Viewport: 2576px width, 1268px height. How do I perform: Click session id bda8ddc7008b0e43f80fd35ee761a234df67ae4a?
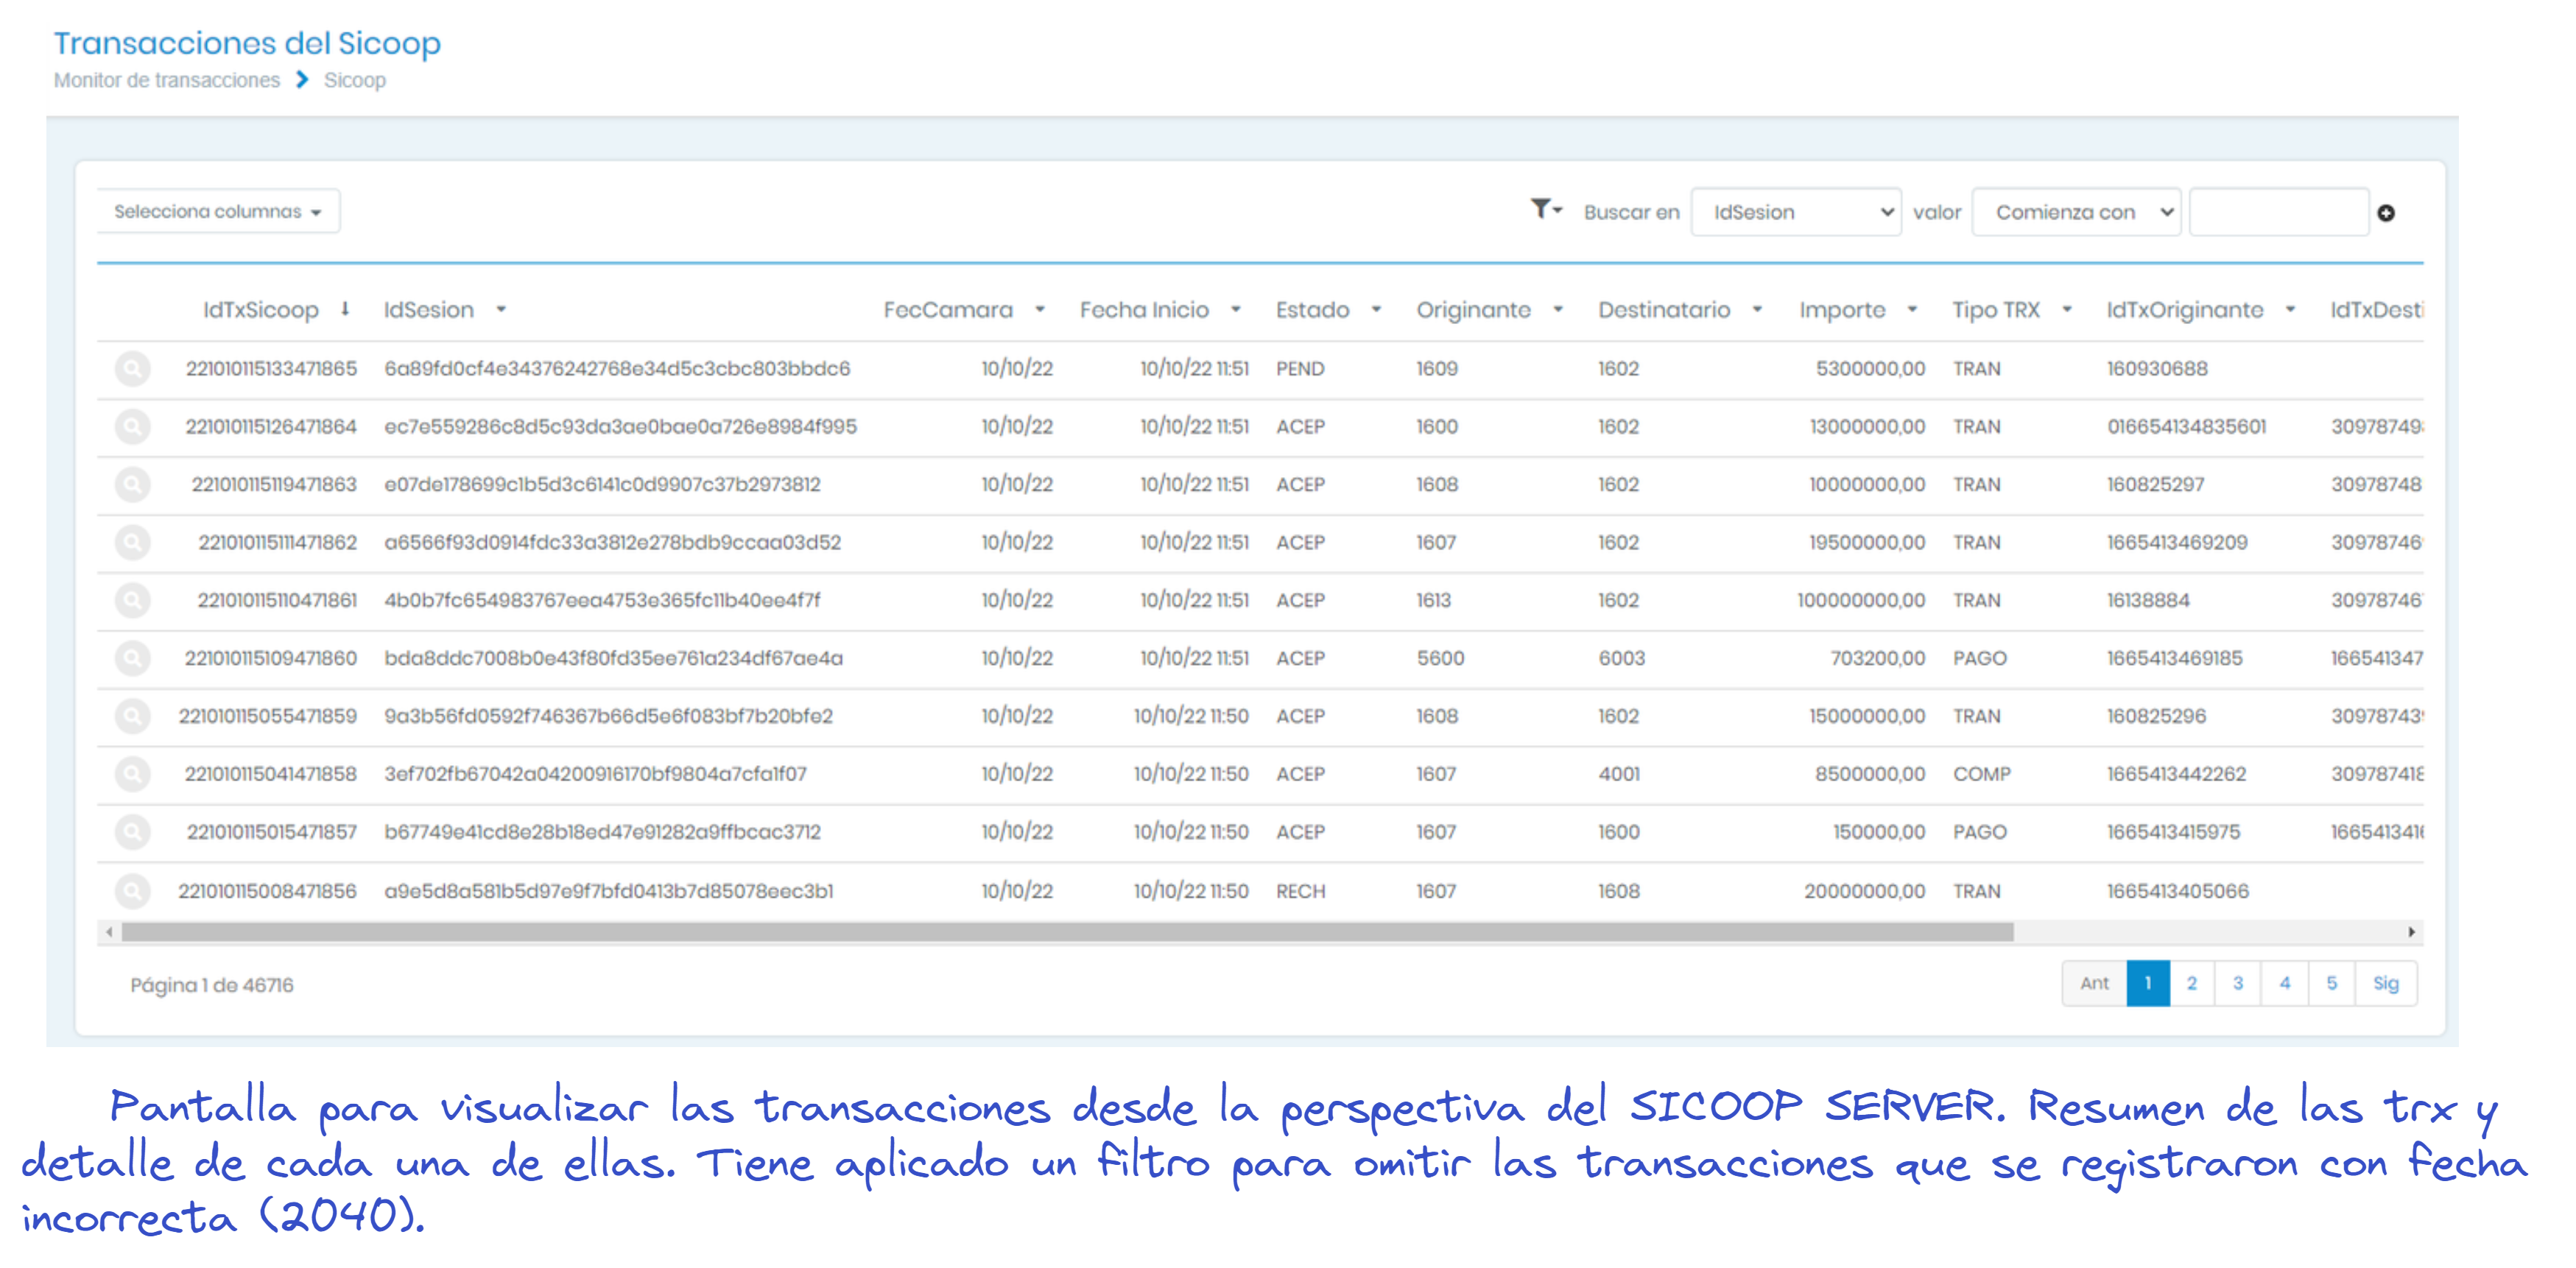point(614,658)
